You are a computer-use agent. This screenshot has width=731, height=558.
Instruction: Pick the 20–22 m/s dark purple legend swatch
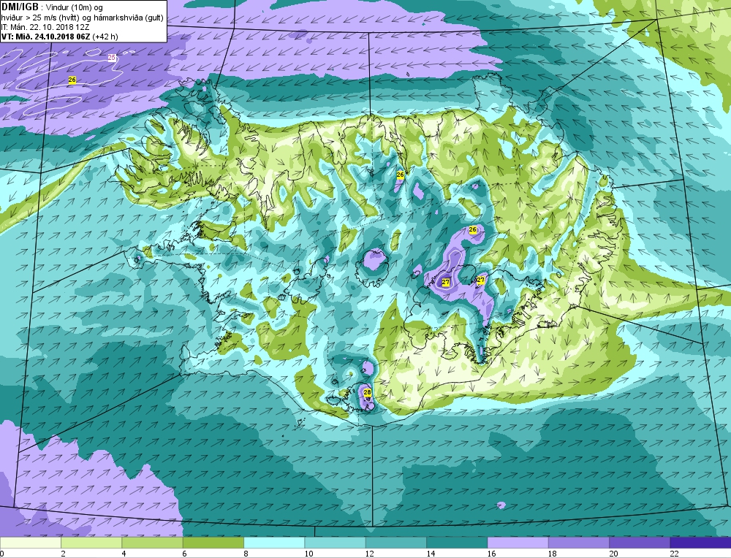[x=639, y=543]
